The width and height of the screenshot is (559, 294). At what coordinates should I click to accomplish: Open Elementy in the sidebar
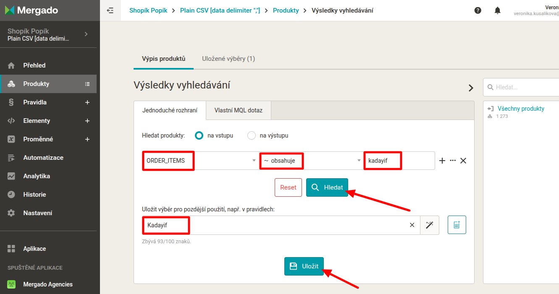click(37, 121)
